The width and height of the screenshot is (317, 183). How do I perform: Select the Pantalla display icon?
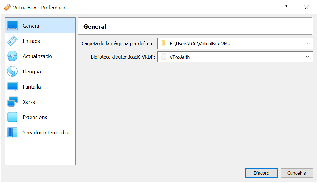coord(12,87)
